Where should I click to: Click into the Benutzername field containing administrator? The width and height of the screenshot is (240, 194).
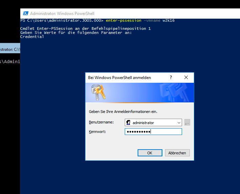click(x=153, y=122)
